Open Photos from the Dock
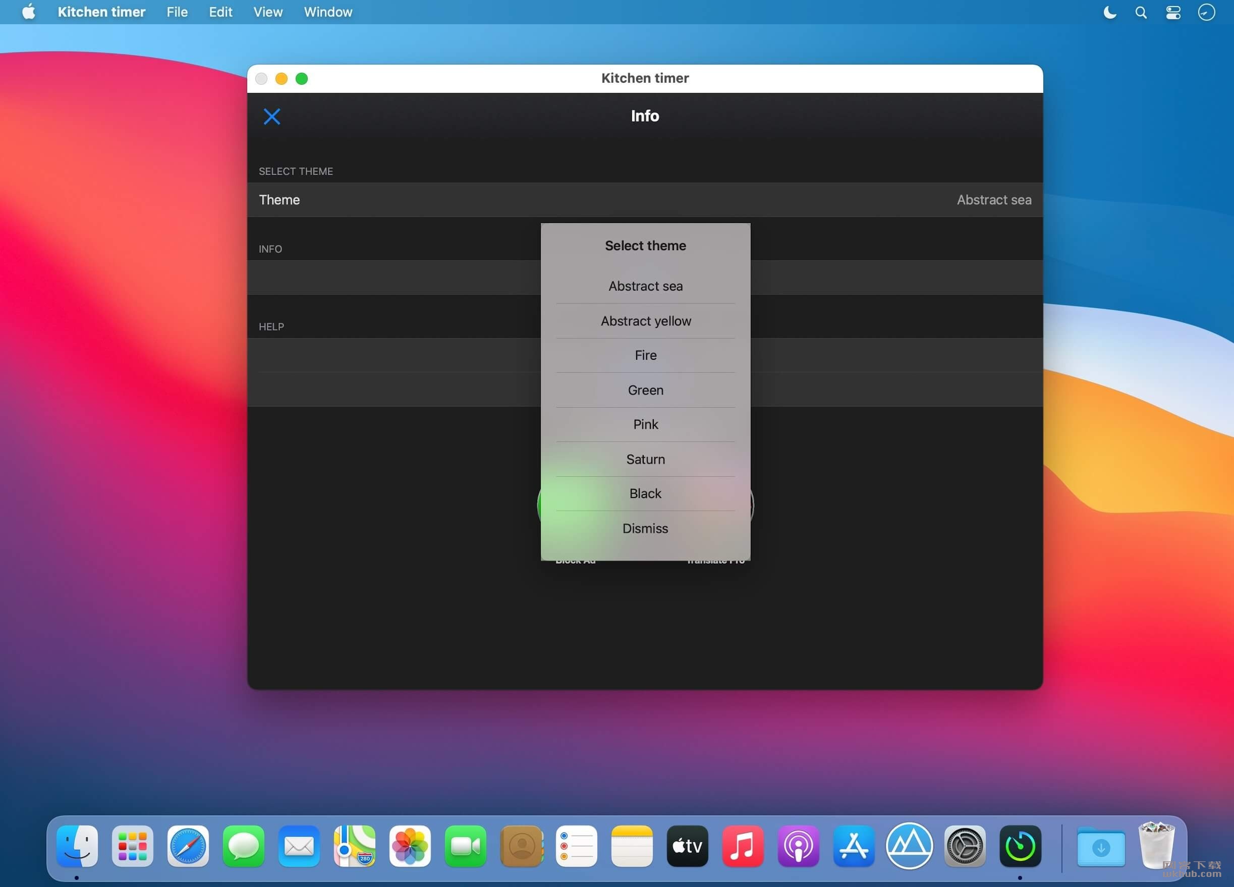The height and width of the screenshot is (887, 1234). pyautogui.click(x=410, y=846)
